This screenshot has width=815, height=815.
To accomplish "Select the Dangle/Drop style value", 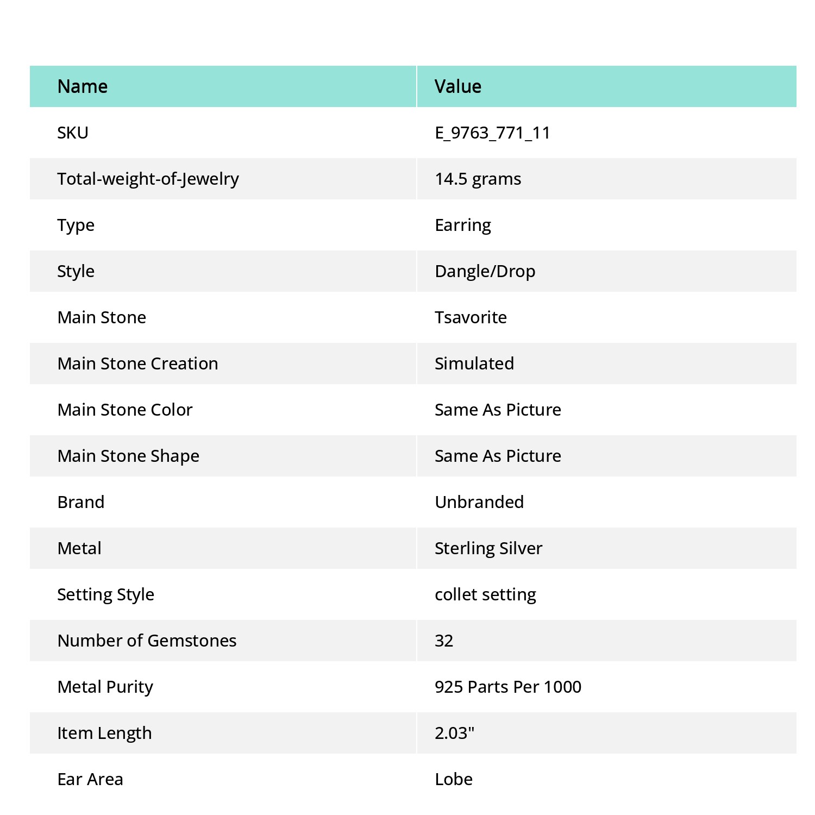I will tap(485, 271).
